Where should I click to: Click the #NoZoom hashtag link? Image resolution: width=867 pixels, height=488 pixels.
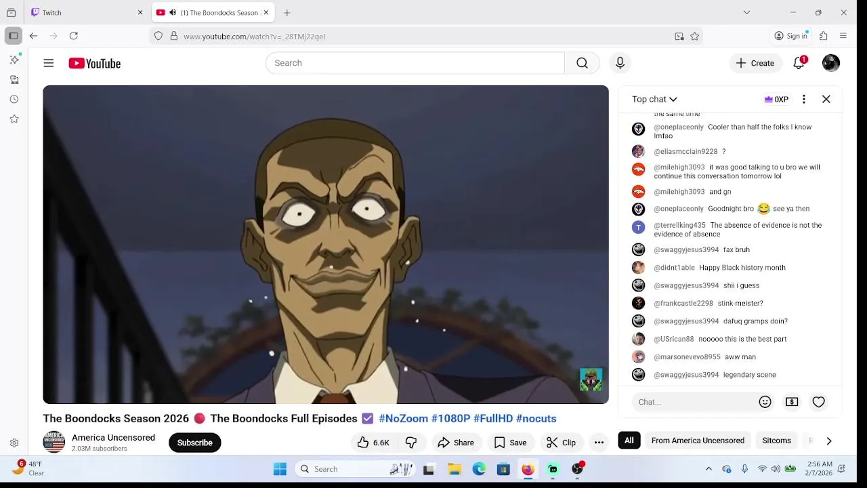coord(404,419)
